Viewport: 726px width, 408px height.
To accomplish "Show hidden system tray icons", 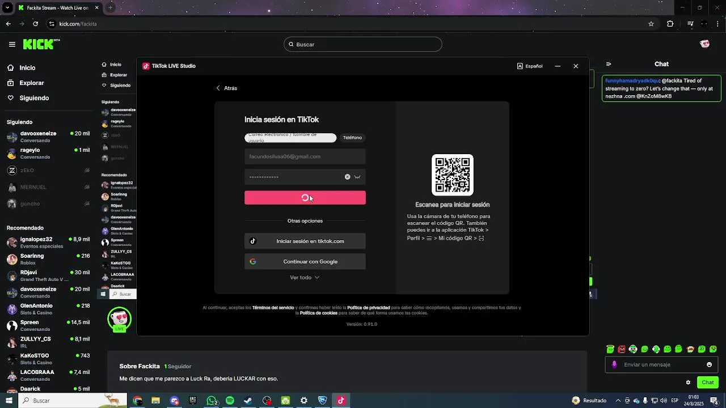I will (x=618, y=401).
